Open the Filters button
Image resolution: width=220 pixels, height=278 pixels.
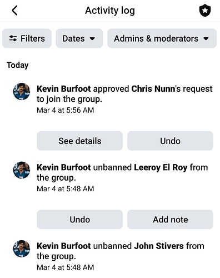click(27, 38)
